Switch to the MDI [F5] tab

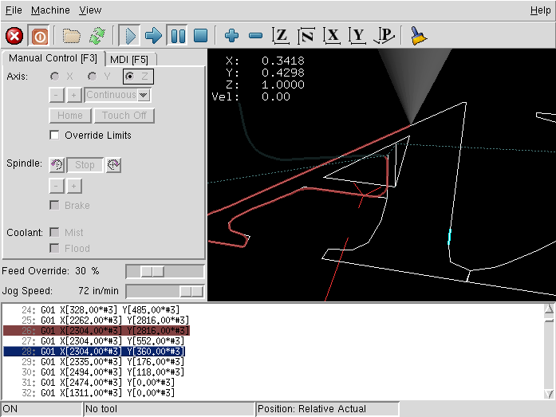coord(128,59)
